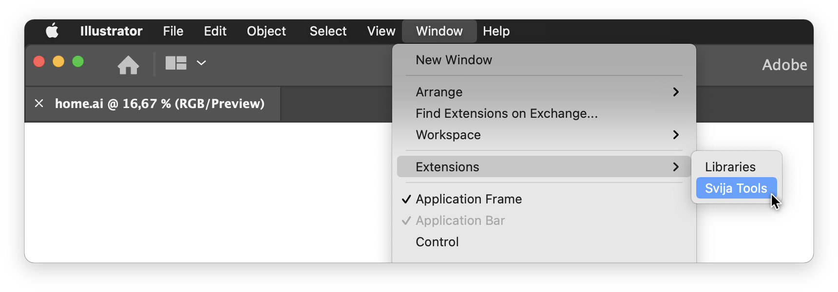Choose Svija Tools from Extensions submenu

pos(736,188)
